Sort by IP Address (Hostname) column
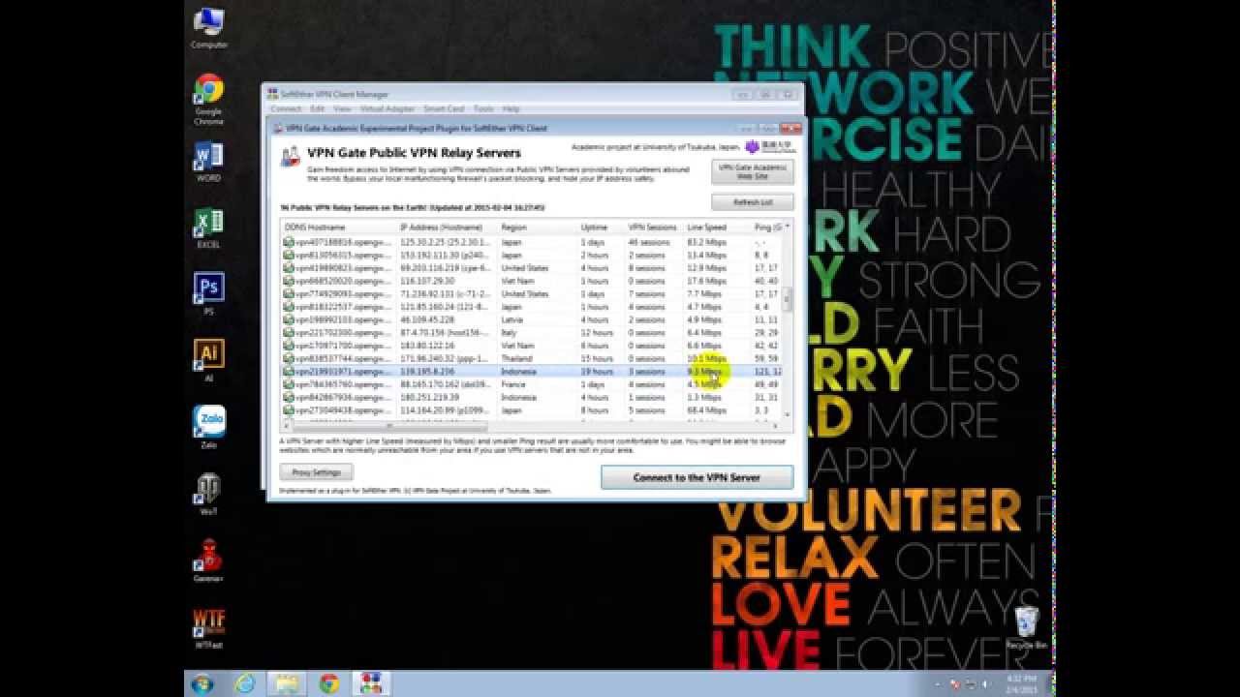 [448, 227]
